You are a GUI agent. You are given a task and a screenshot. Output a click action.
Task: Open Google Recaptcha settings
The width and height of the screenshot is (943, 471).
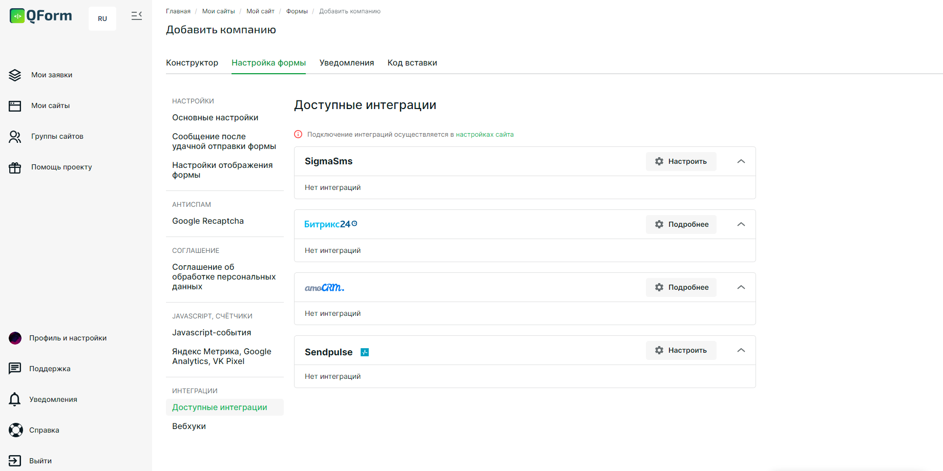coord(208,221)
